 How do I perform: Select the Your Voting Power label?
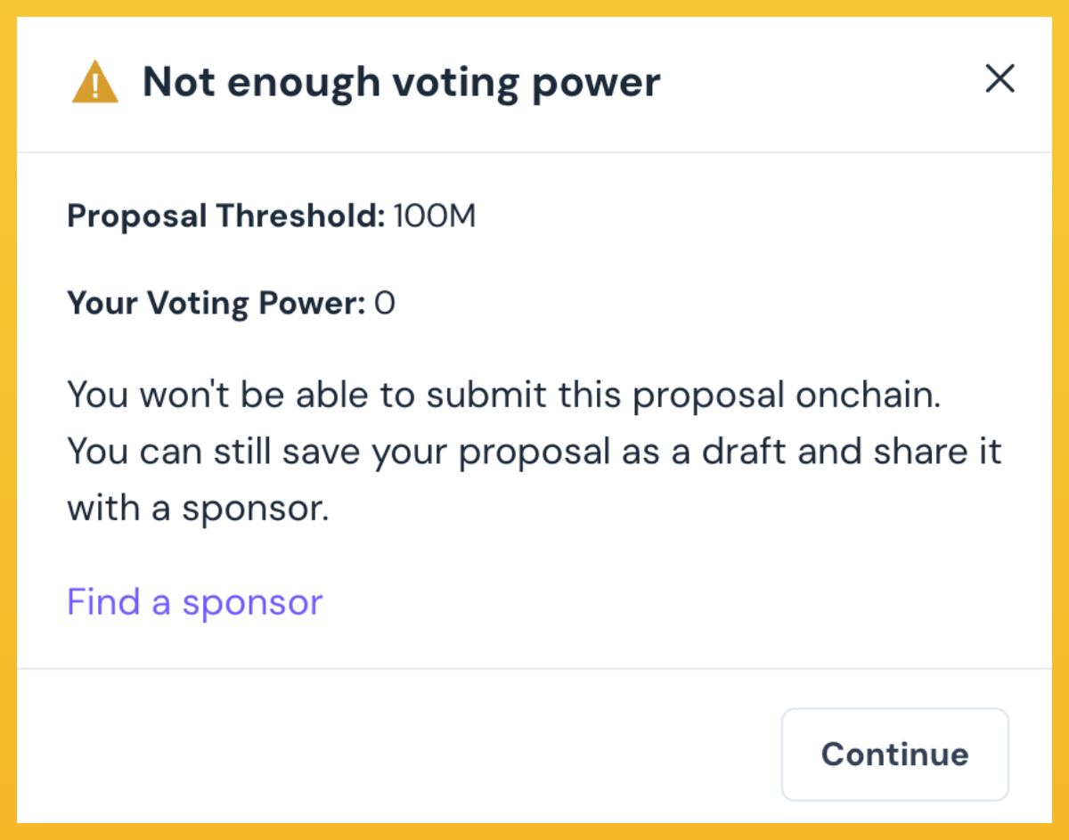pos(216,304)
